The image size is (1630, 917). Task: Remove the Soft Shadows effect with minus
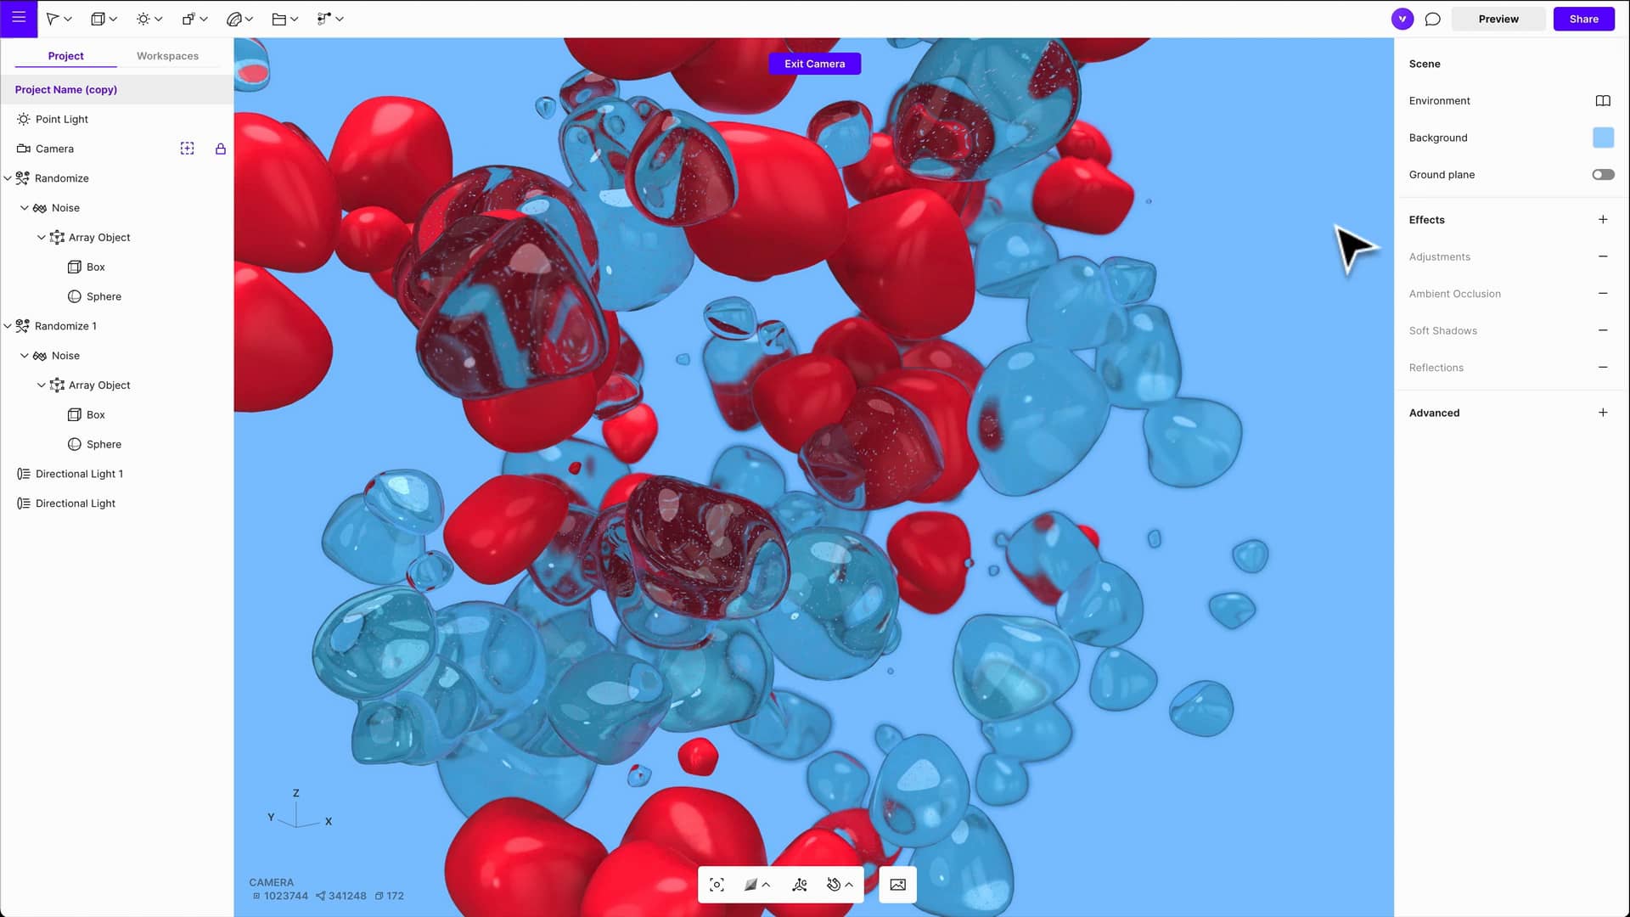[1602, 330]
